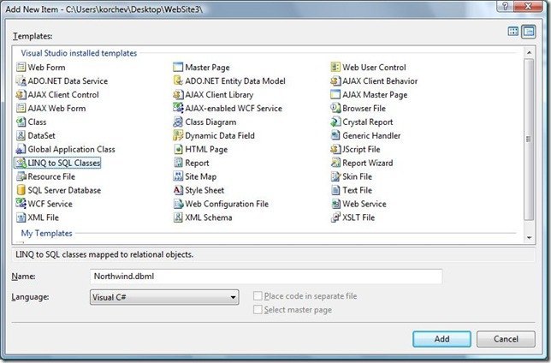
Task: Click the Add button
Action: pyautogui.click(x=441, y=339)
